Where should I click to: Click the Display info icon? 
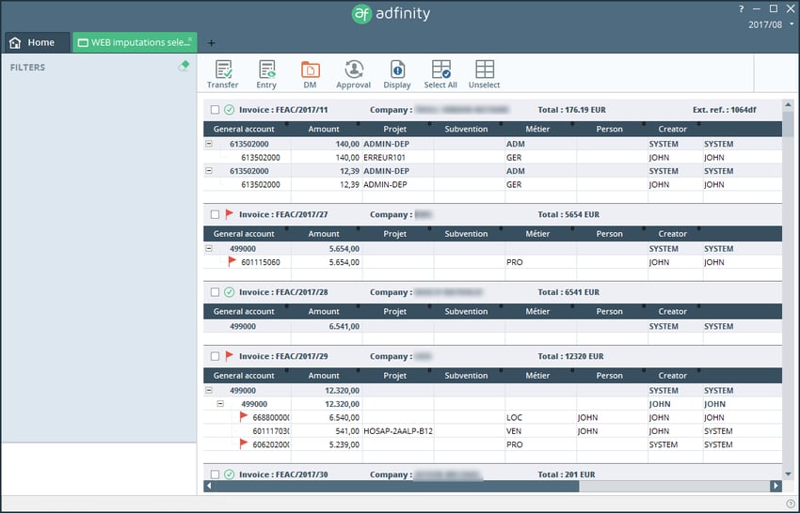(397, 70)
